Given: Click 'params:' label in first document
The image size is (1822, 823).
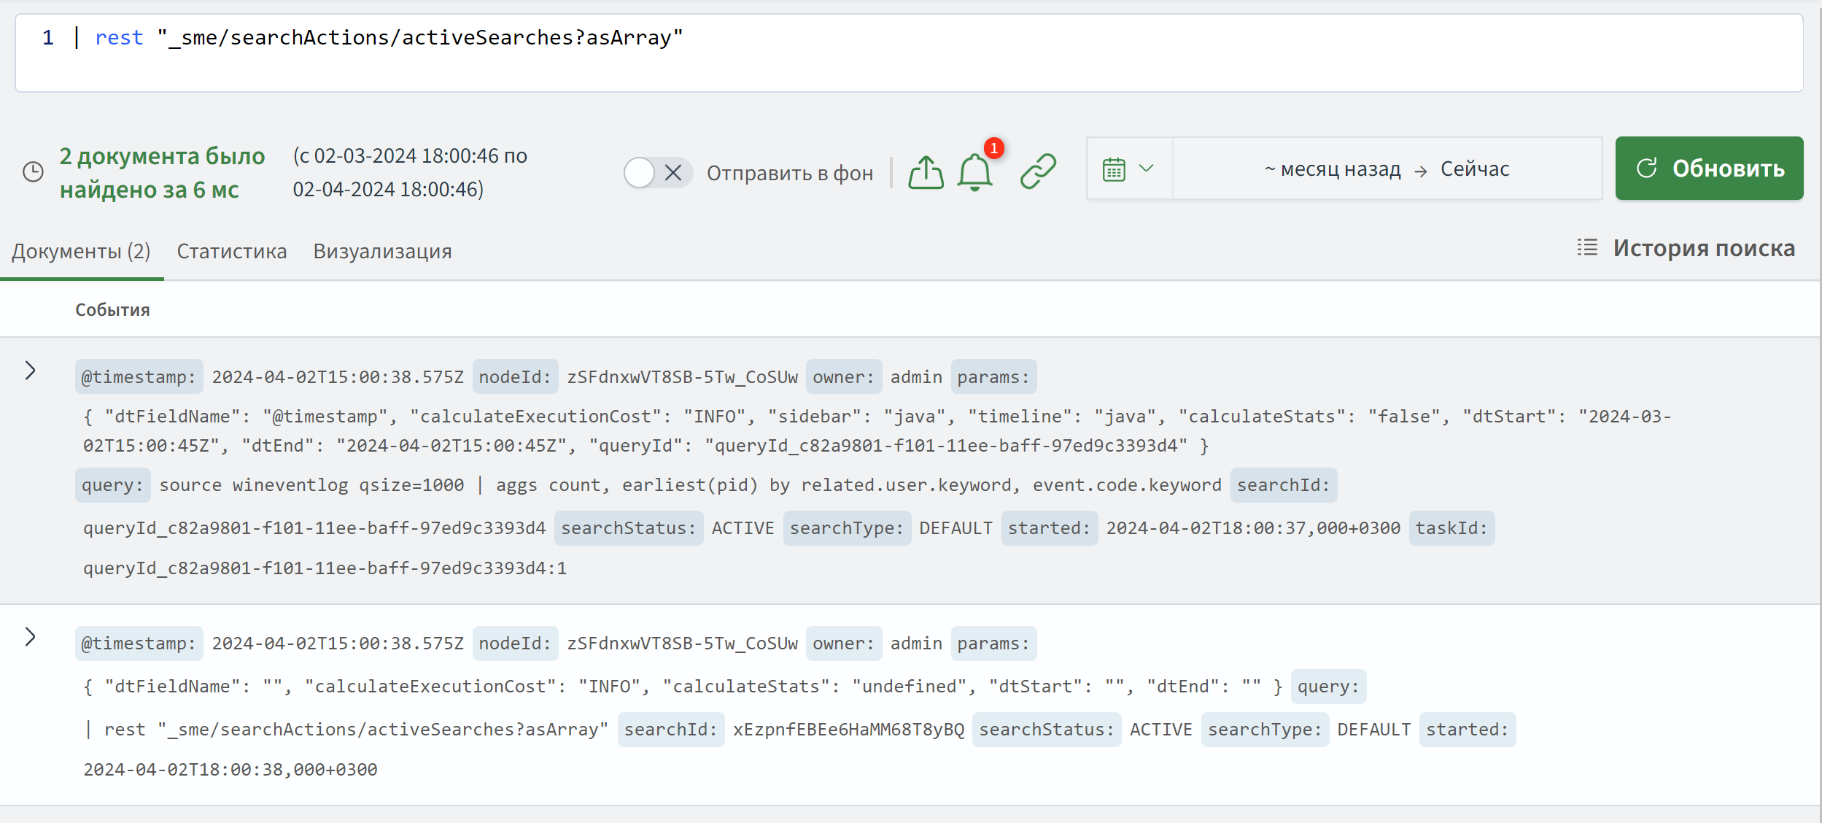Looking at the screenshot, I should (993, 376).
